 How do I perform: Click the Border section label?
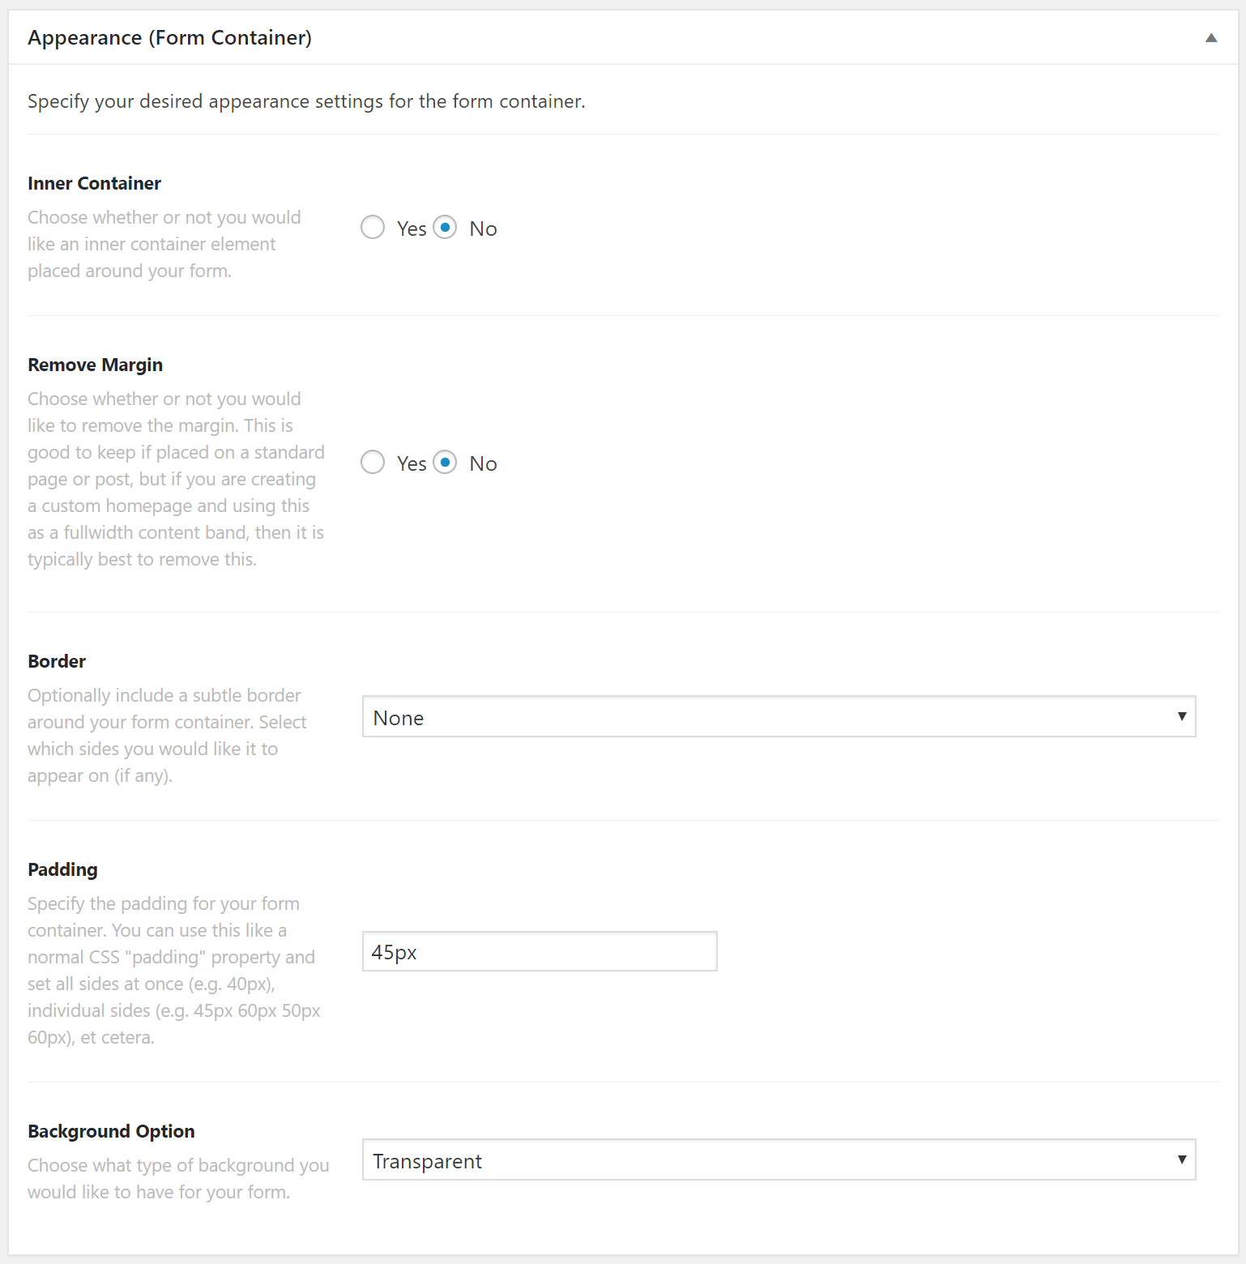click(56, 661)
